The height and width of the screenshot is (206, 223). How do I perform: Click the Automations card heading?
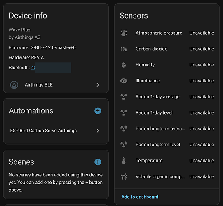(31, 111)
